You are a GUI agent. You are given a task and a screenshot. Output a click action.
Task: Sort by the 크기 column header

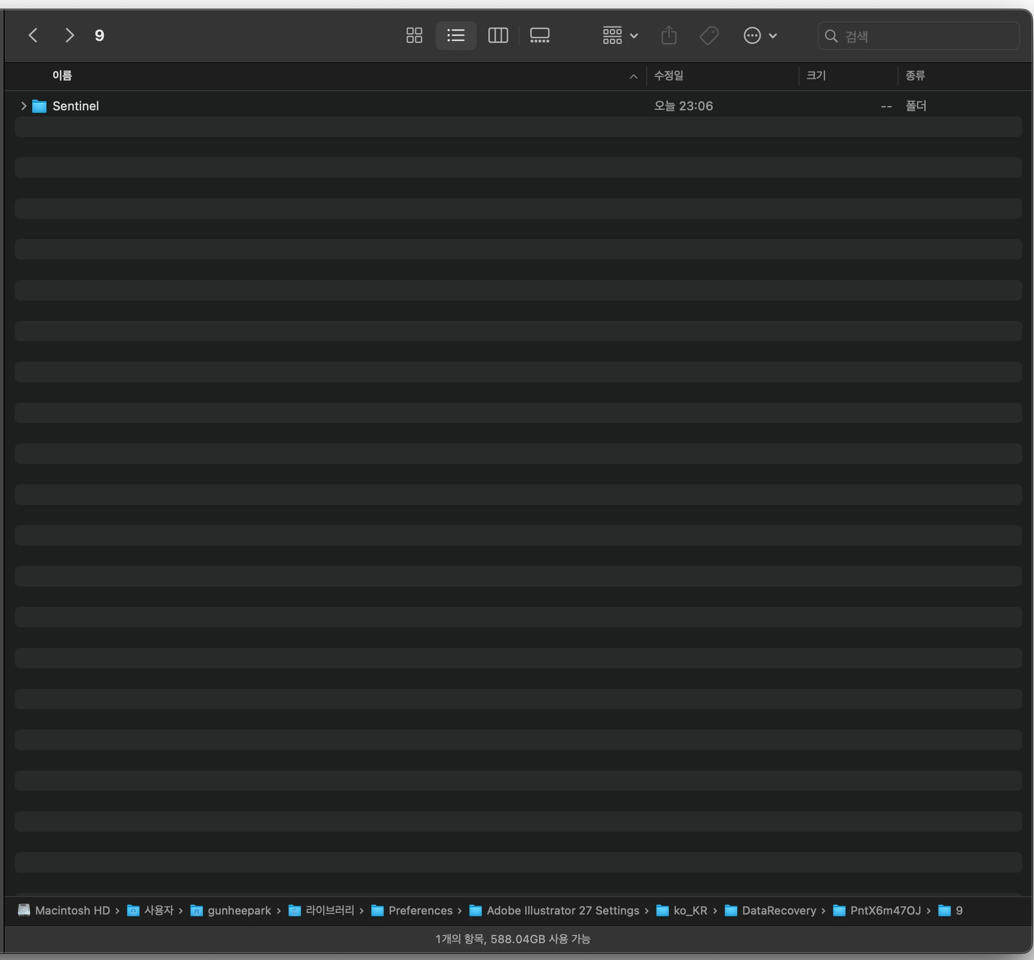[815, 76]
